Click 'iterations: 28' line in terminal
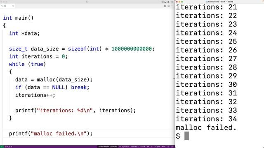Viewport: 264px width, 148px height. click(x=206, y=67)
